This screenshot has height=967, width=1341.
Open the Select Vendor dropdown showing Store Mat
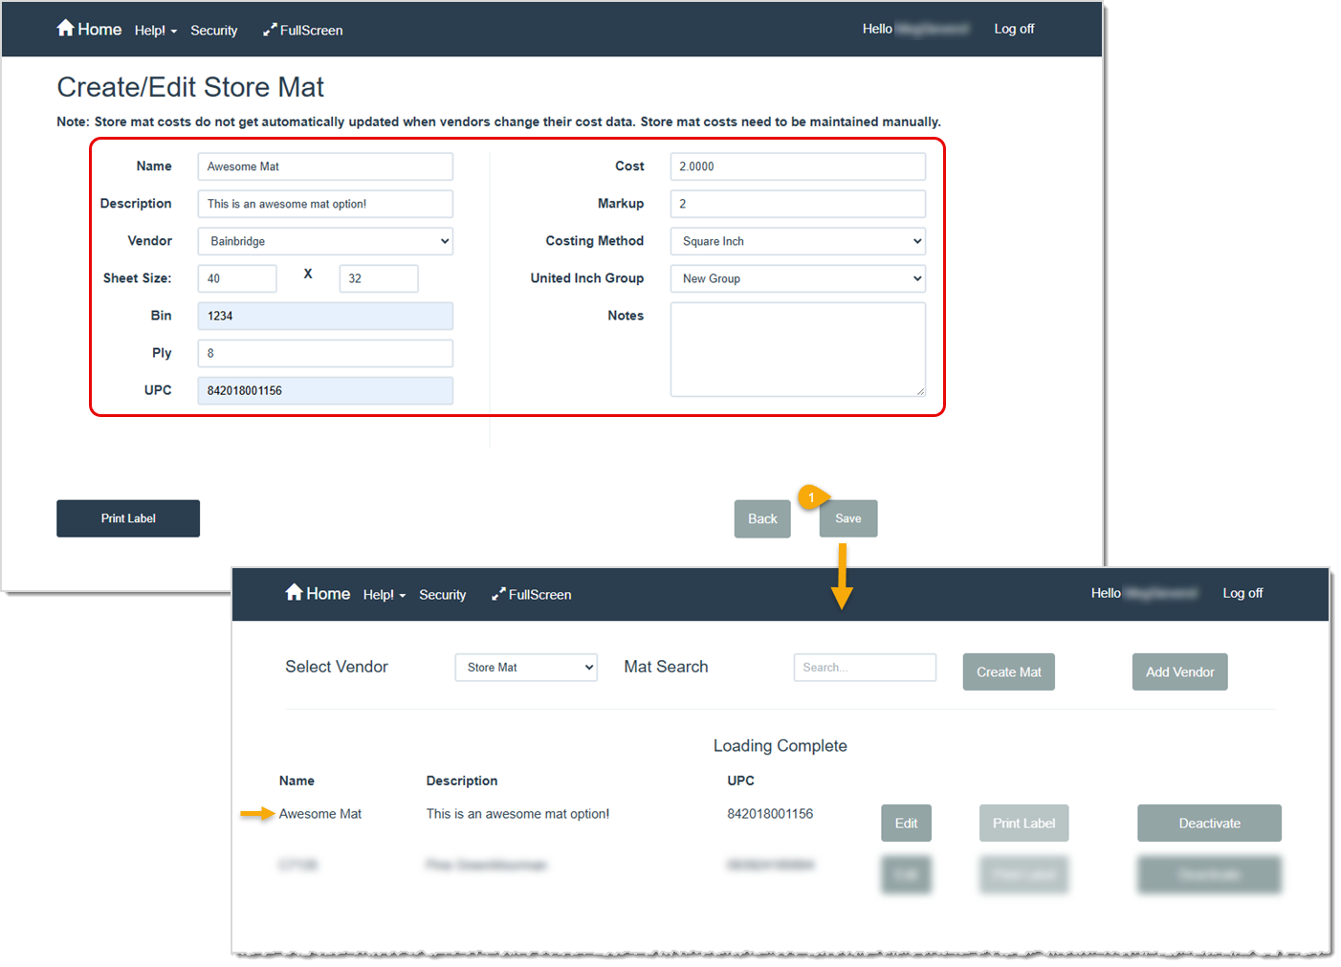tap(525, 667)
